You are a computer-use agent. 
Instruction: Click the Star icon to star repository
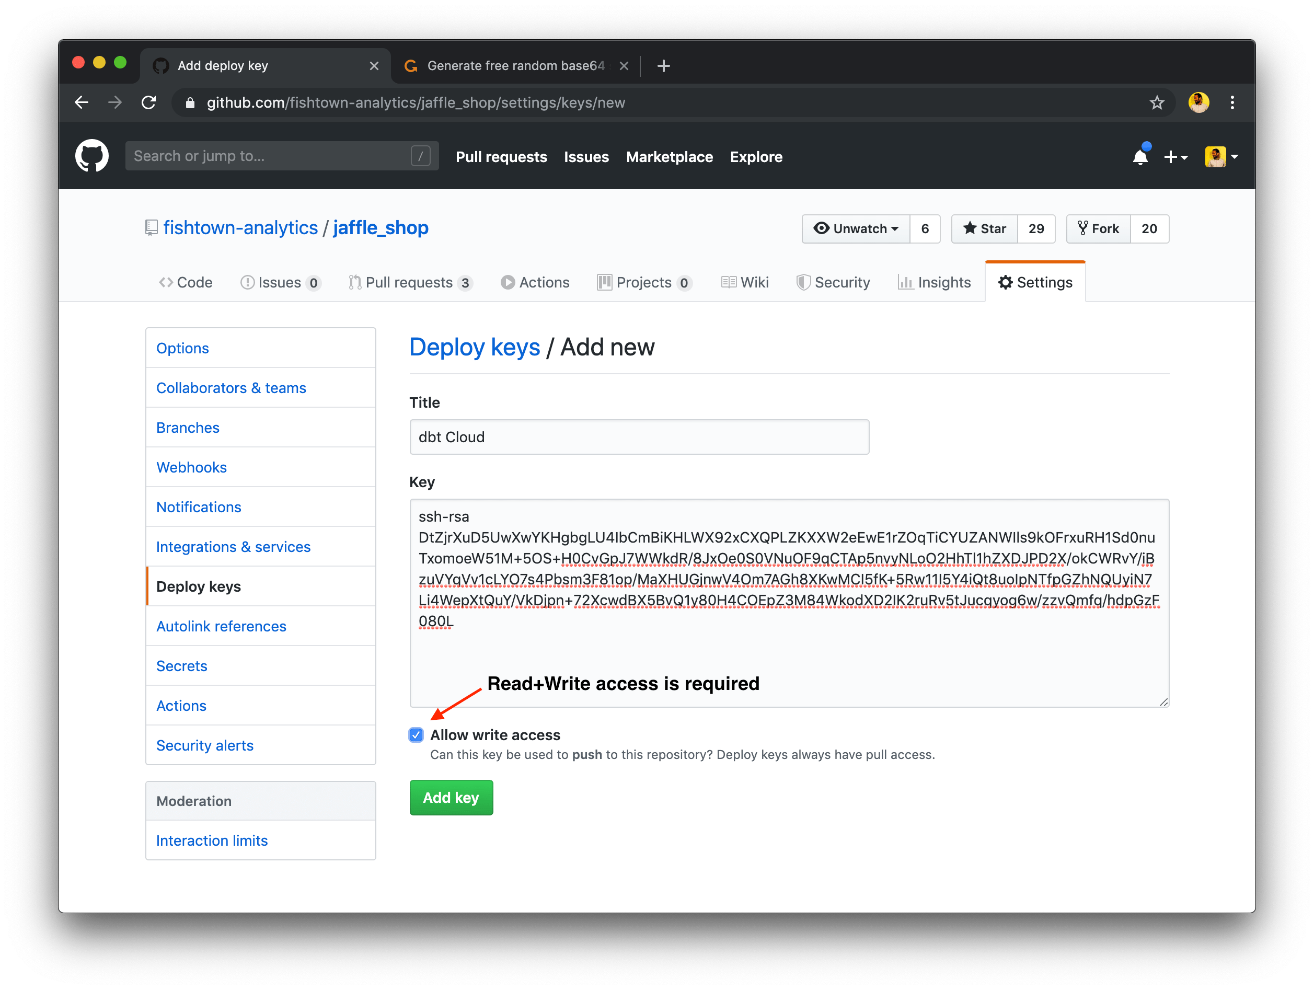(983, 229)
